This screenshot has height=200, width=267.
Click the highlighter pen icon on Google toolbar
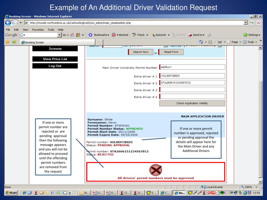[x=209, y=35]
